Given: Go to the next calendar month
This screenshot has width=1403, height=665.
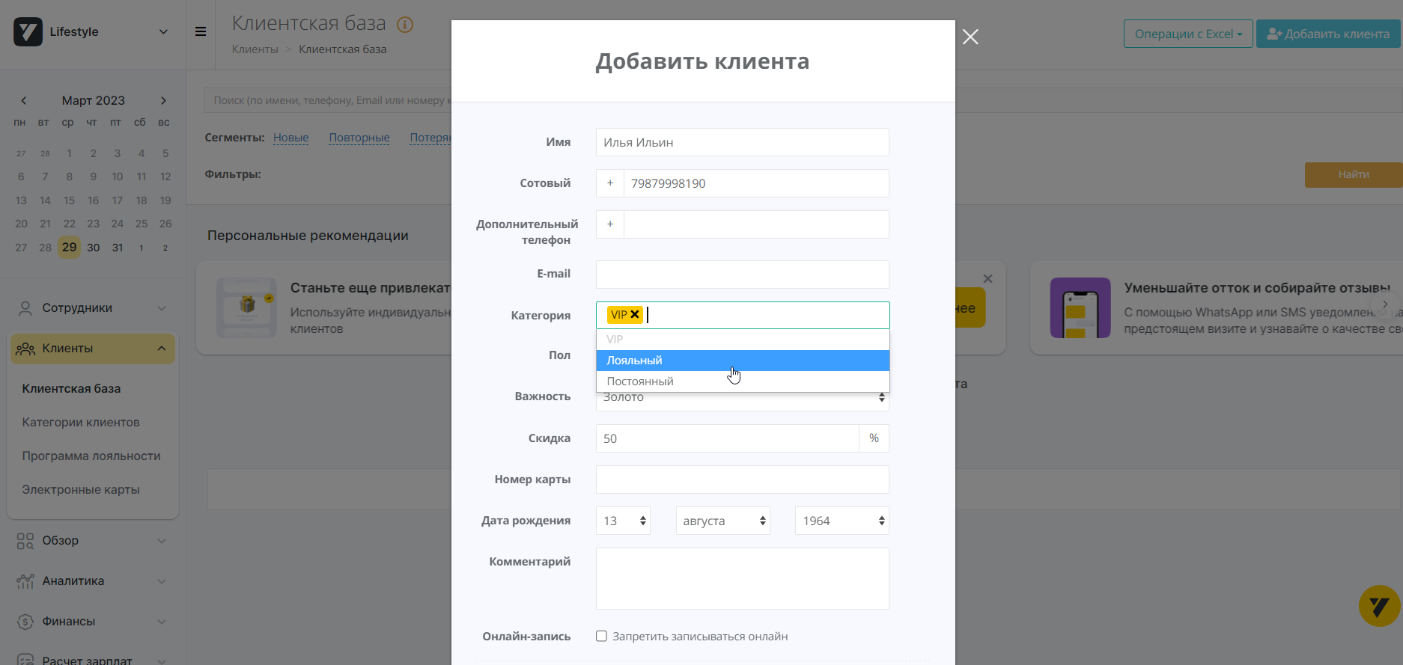Looking at the screenshot, I should (163, 100).
